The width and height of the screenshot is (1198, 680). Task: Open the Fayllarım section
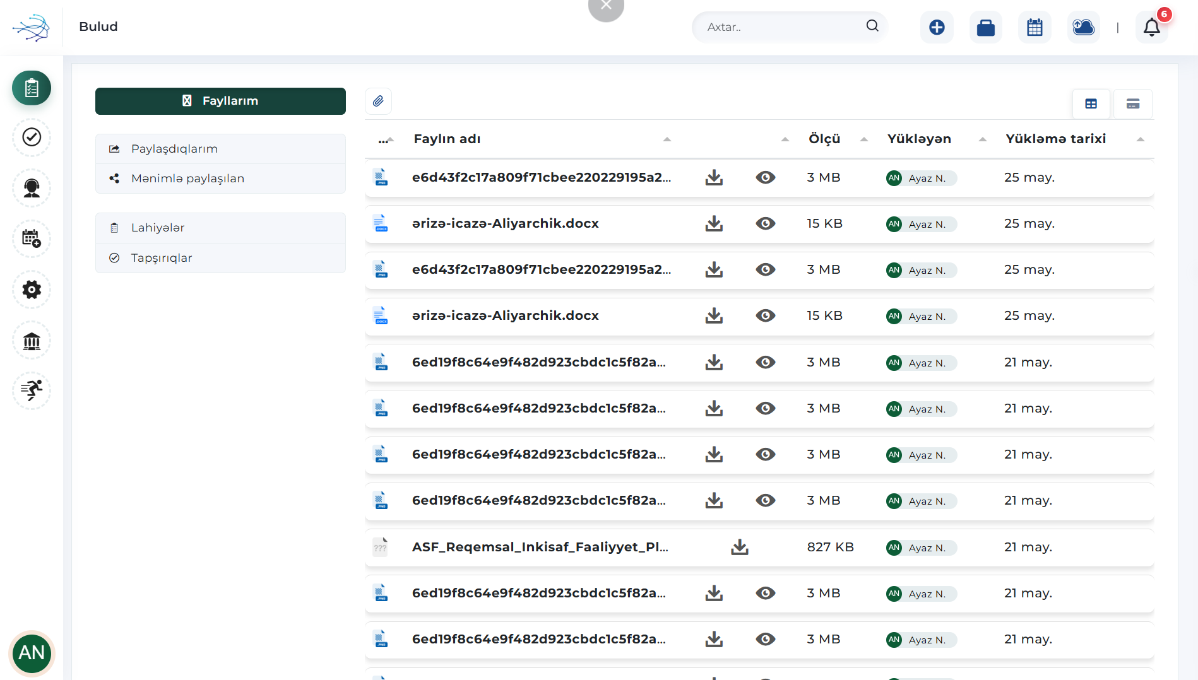220,101
